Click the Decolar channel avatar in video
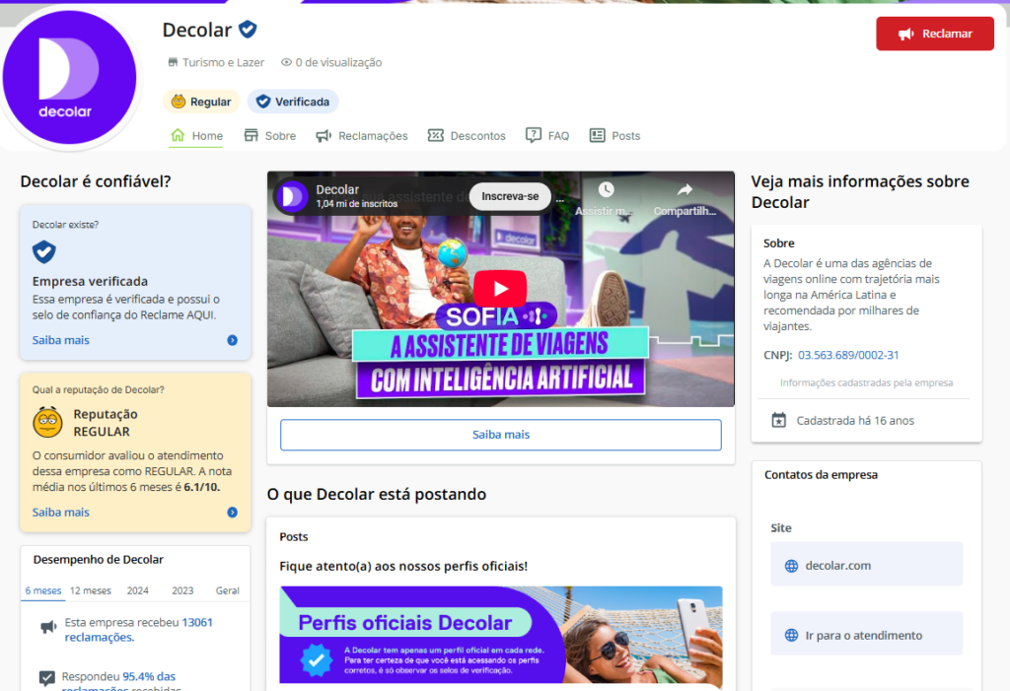1010x691 pixels. click(292, 196)
